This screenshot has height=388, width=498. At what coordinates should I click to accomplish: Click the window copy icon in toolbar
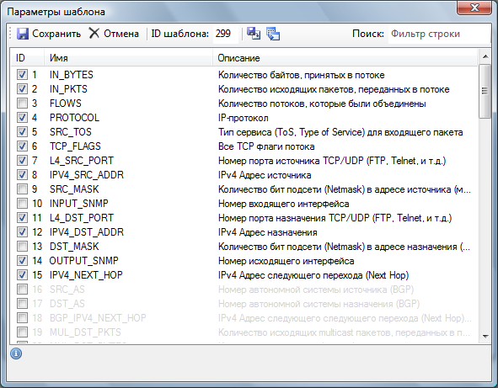273,34
